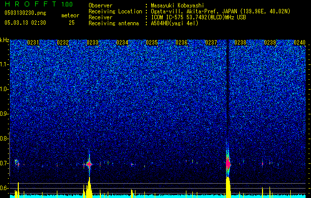Click the 1.1 kHz axis label

pyautogui.click(x=4, y=64)
